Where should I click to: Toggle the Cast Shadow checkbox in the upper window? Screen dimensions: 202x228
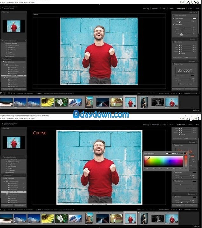pos(174,24)
